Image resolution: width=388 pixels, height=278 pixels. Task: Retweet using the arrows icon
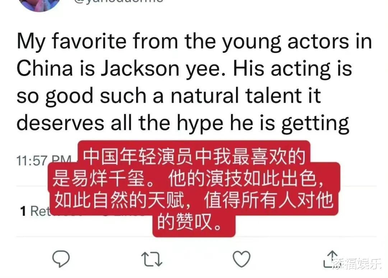coord(152,259)
